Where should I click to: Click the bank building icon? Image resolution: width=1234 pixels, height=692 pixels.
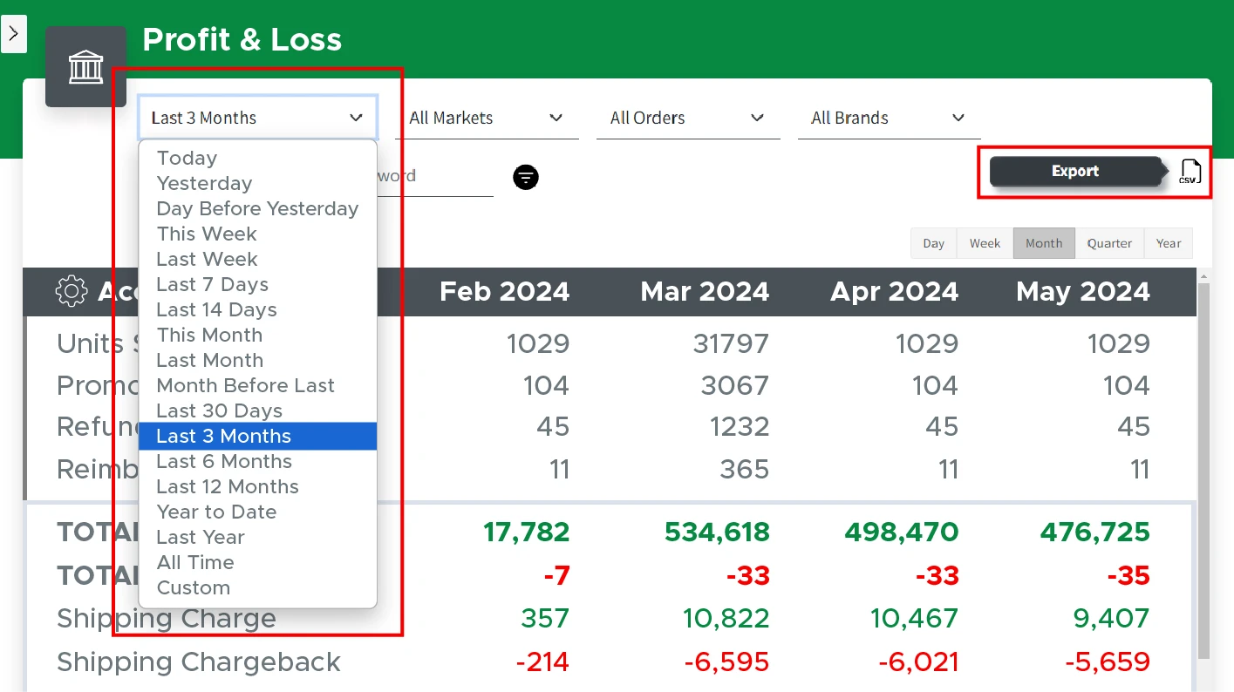coord(85,67)
